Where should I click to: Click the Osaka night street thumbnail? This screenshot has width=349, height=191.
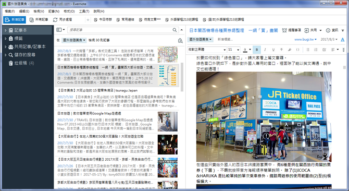(168, 145)
